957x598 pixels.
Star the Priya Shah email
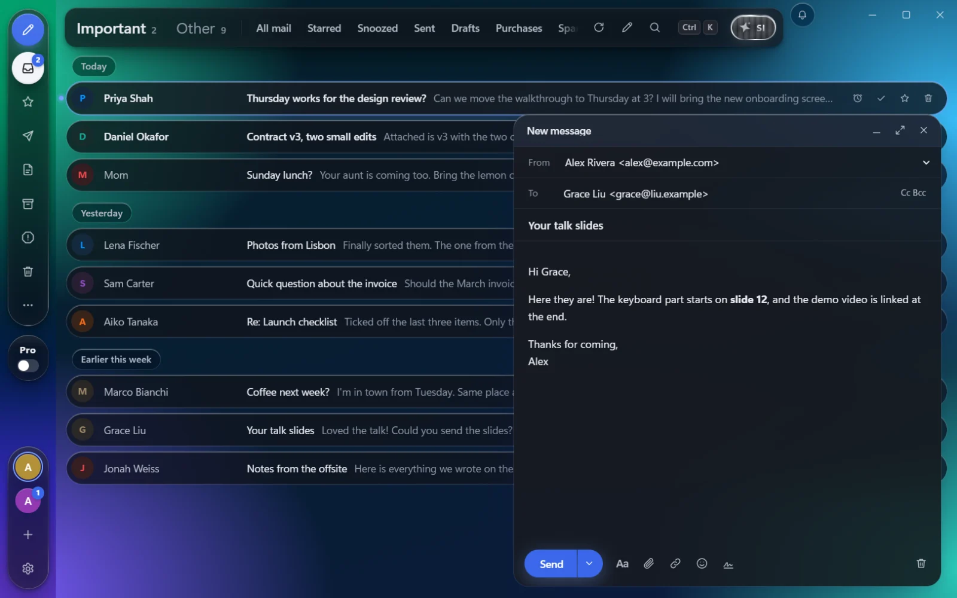(x=904, y=98)
